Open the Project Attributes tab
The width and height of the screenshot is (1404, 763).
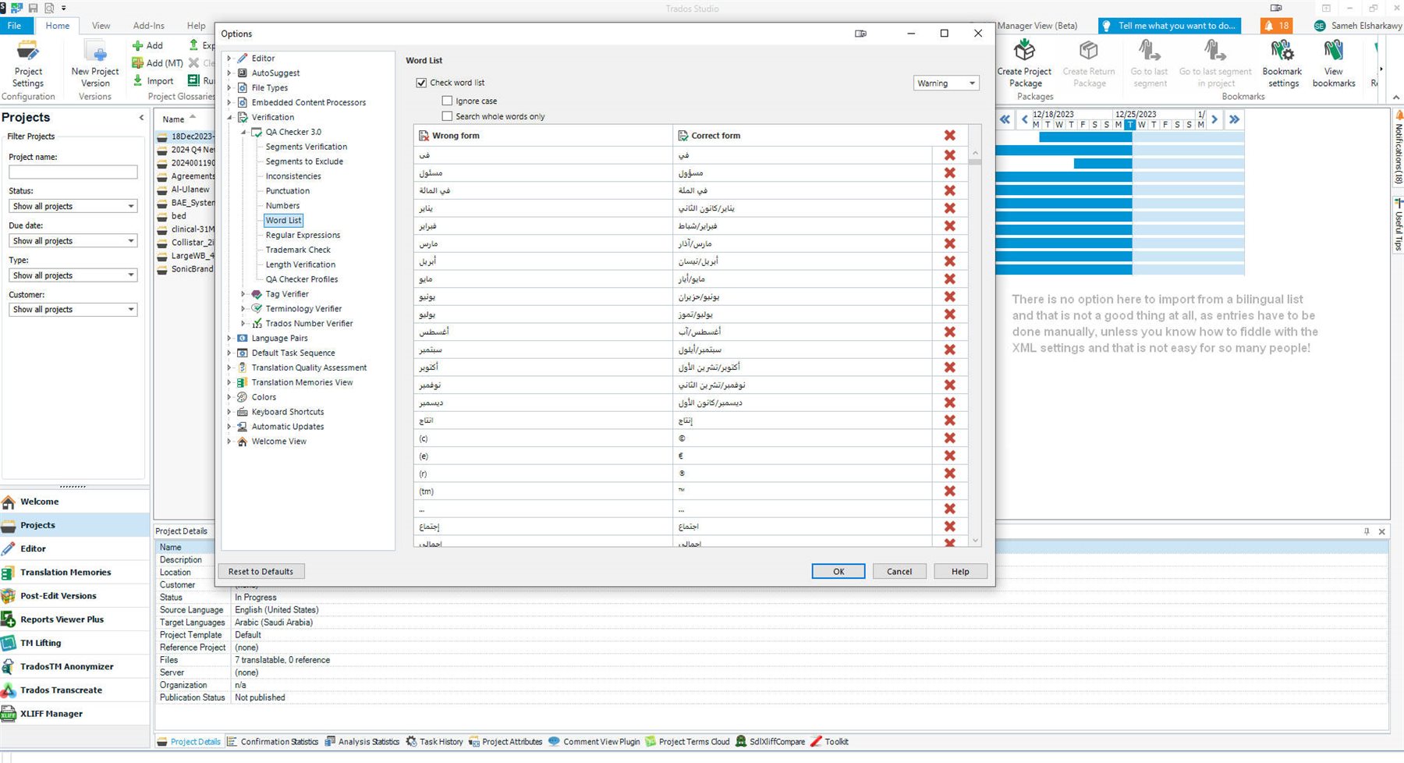(505, 742)
